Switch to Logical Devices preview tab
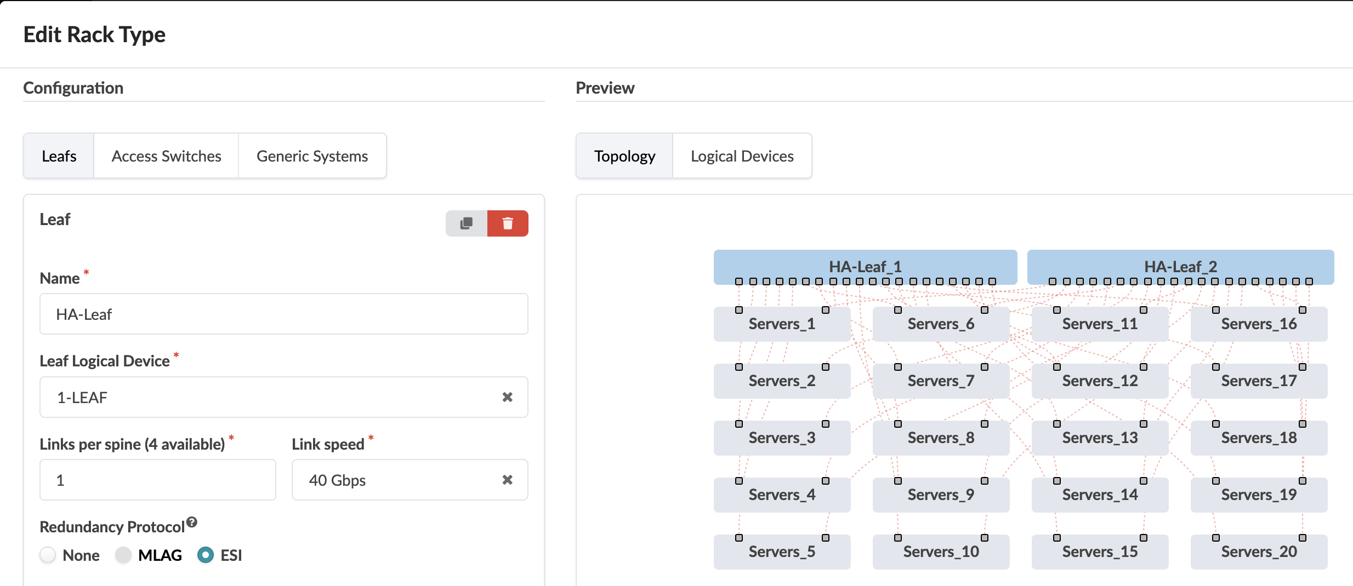Viewport: 1353px width, 586px height. [x=742, y=156]
